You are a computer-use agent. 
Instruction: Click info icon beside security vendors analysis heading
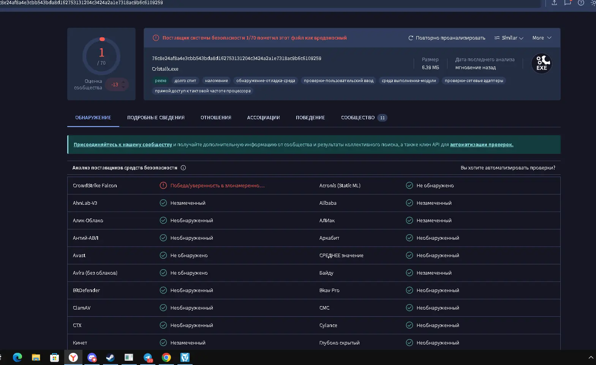coord(183,168)
